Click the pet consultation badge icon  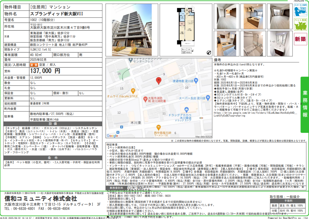(x=300, y=24)
